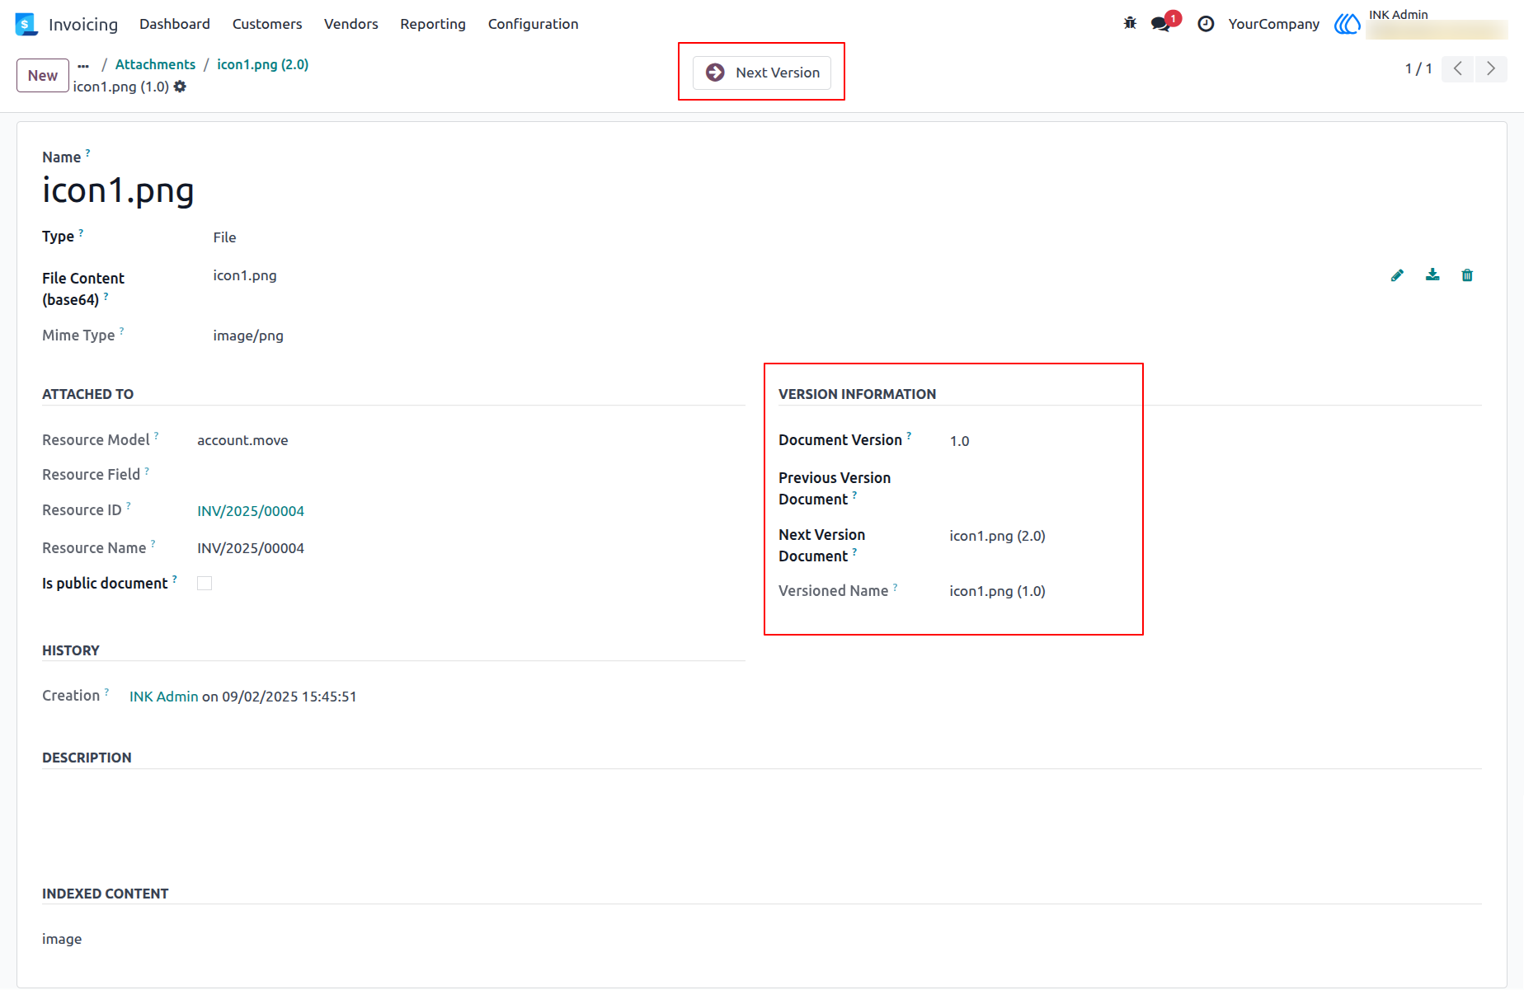Download the icon1.png file content

(x=1432, y=275)
